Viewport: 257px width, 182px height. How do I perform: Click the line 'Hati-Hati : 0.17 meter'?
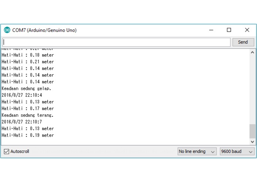click(28, 108)
